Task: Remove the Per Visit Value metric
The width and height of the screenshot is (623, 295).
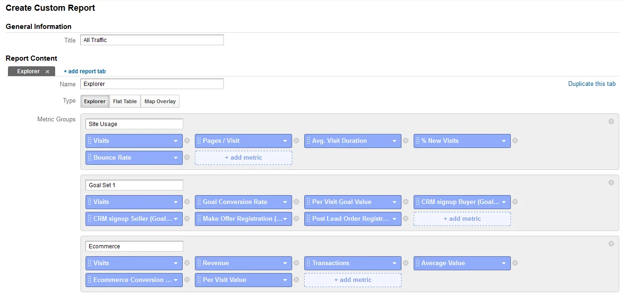Action: (x=296, y=280)
